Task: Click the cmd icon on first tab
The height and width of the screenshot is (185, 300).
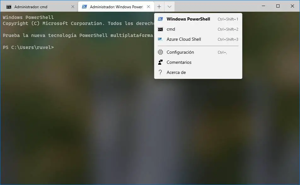Action: (9, 7)
